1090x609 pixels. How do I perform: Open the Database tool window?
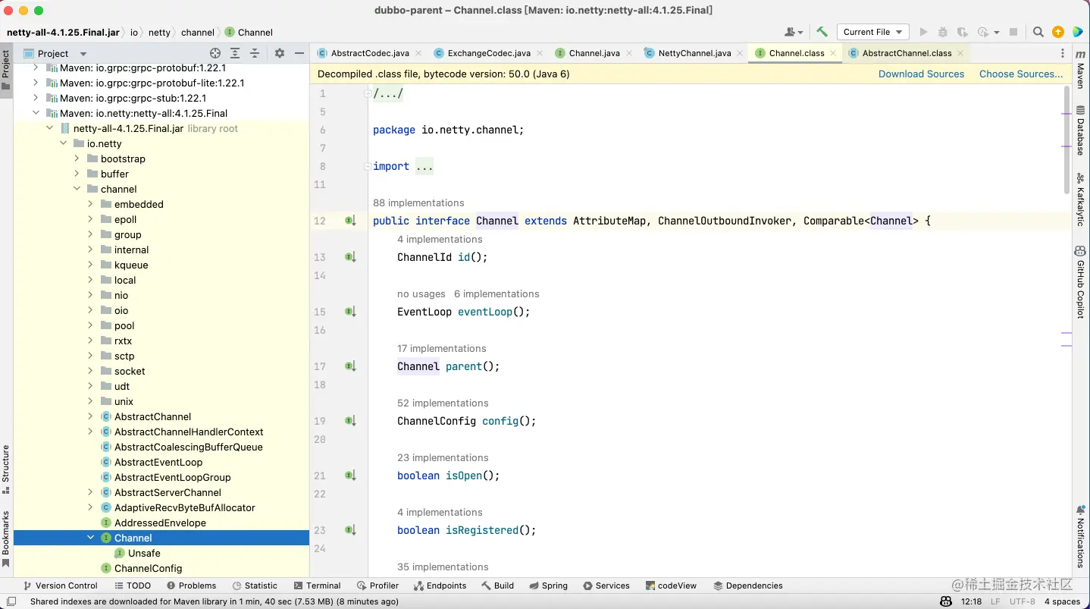pos(1081,130)
